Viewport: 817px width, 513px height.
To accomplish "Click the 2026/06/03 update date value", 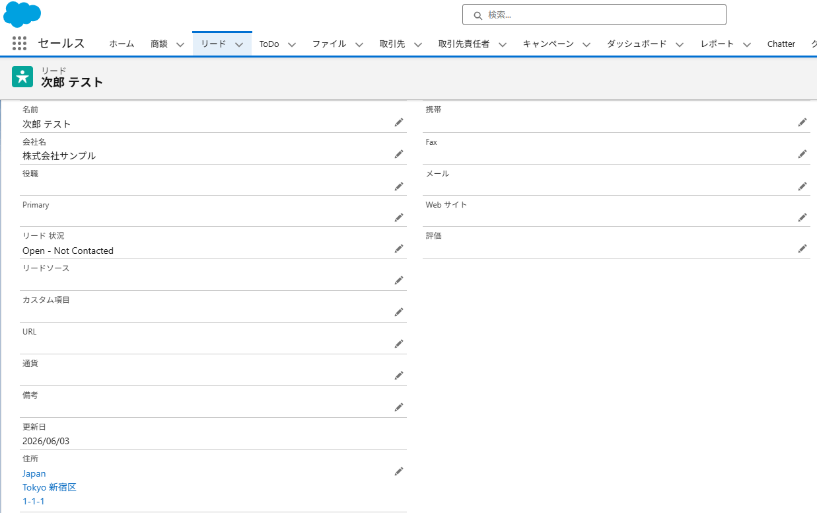I will 46,441.
